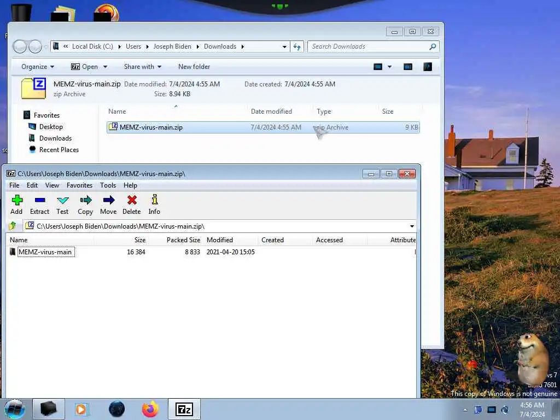This screenshot has width=560, height=420.
Task: Click the Extract button in 7-Zip
Action: pyautogui.click(x=39, y=205)
